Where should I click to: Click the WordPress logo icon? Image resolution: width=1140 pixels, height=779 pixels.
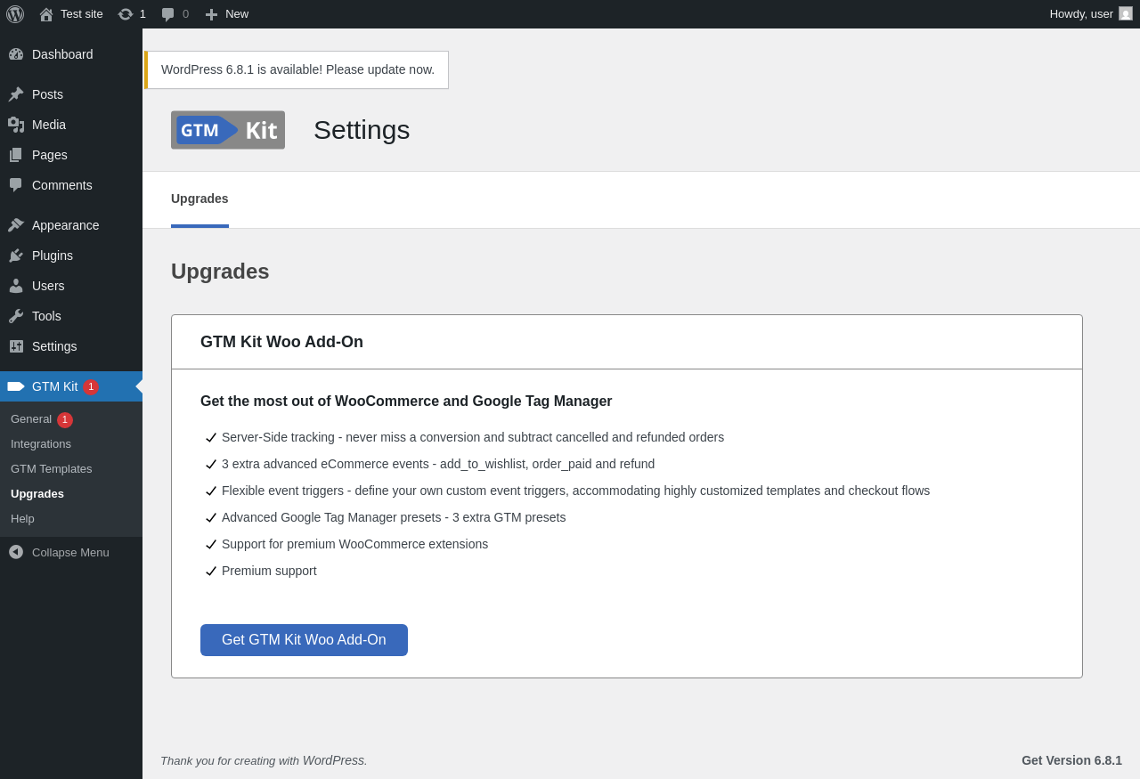(x=15, y=14)
